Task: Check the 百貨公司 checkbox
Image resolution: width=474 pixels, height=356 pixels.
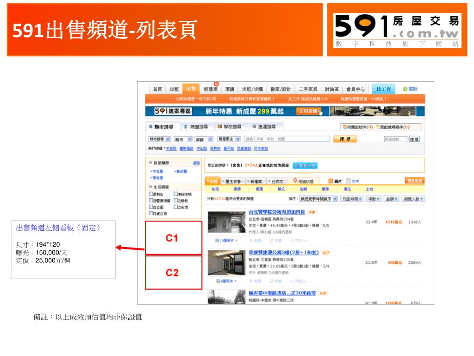Action: click(151, 213)
